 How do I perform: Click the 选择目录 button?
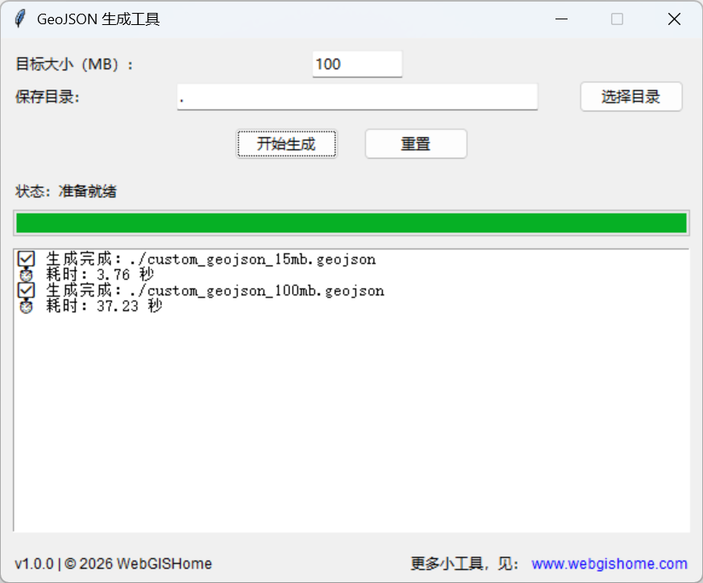click(x=631, y=97)
